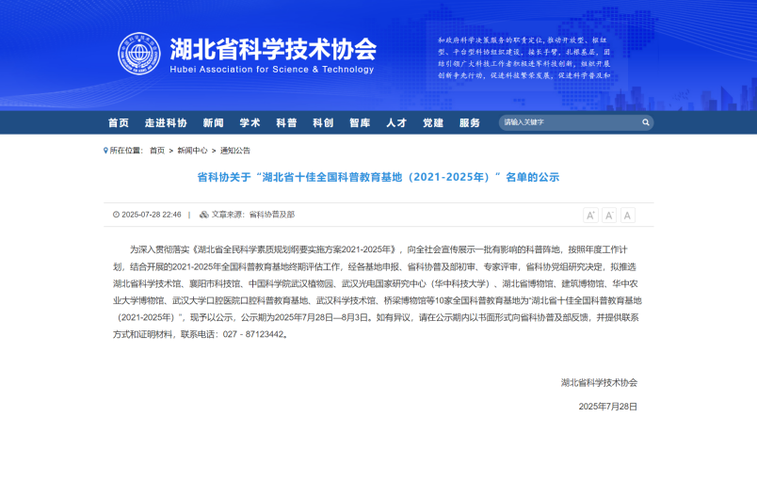Click the location pin icon in breadcrumb
The height and width of the screenshot is (497, 757).
click(x=105, y=151)
